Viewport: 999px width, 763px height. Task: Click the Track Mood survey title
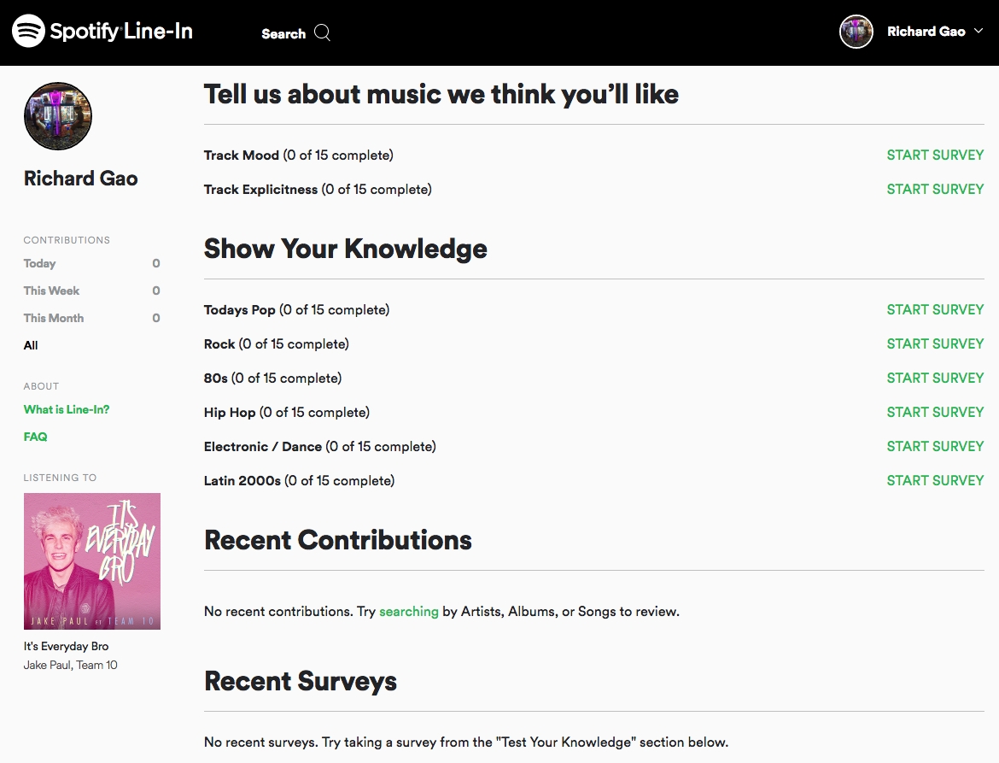click(x=241, y=155)
